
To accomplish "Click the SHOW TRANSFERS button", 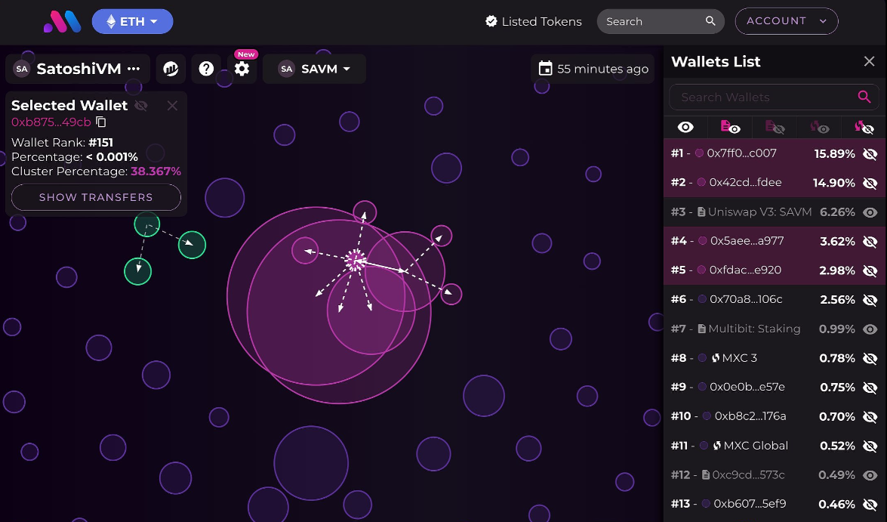I will 96,197.
